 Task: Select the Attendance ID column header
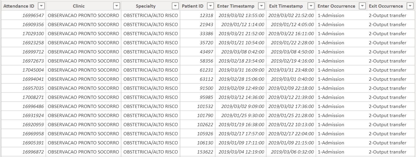pos(19,6)
